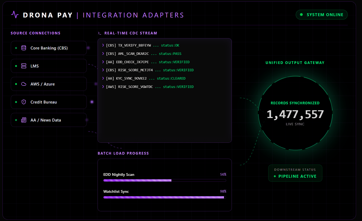
Task: Click the Unified Output Gateway heading
Action: [295, 63]
